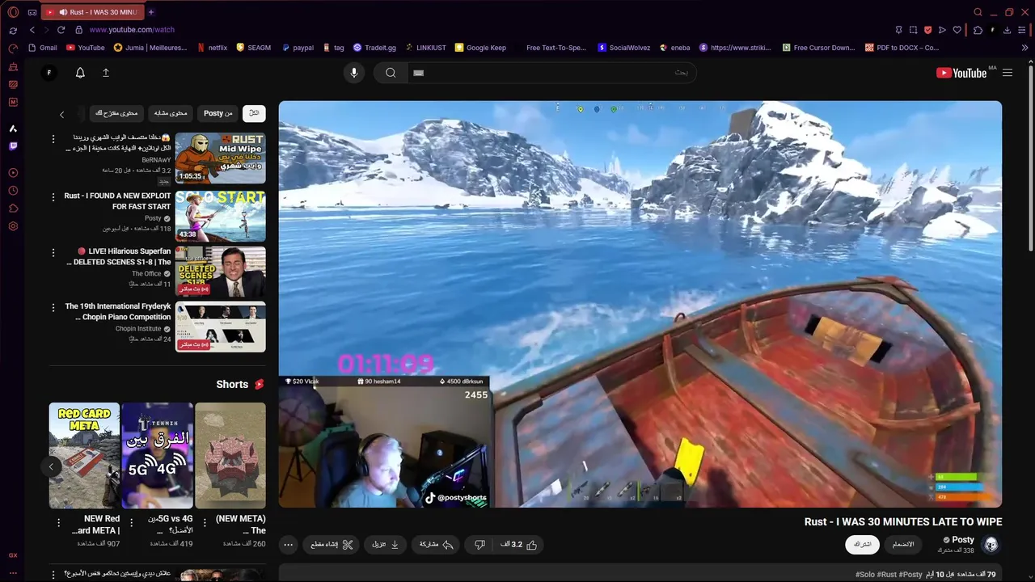Add page to bookmarks with heart icon

pos(957,30)
